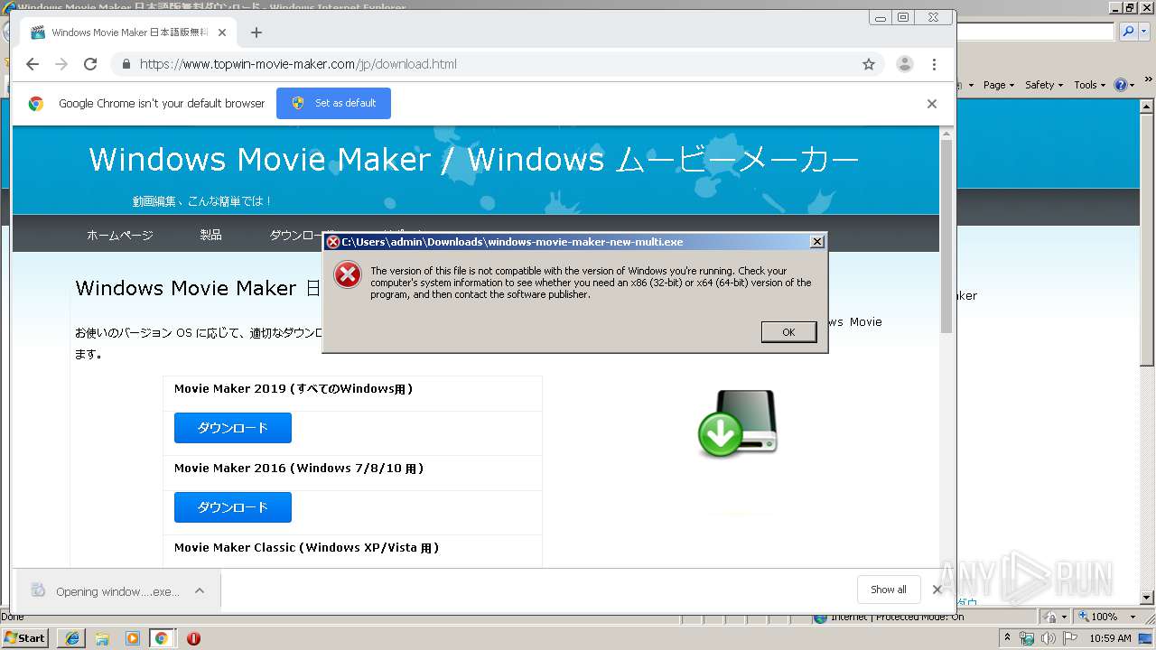Show hidden system tray icons
The image size is (1156, 650).
pos(1008,638)
